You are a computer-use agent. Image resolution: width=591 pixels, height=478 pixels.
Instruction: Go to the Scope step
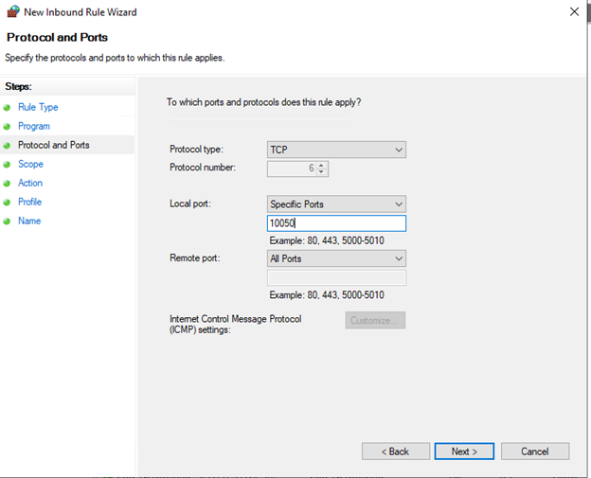point(30,164)
